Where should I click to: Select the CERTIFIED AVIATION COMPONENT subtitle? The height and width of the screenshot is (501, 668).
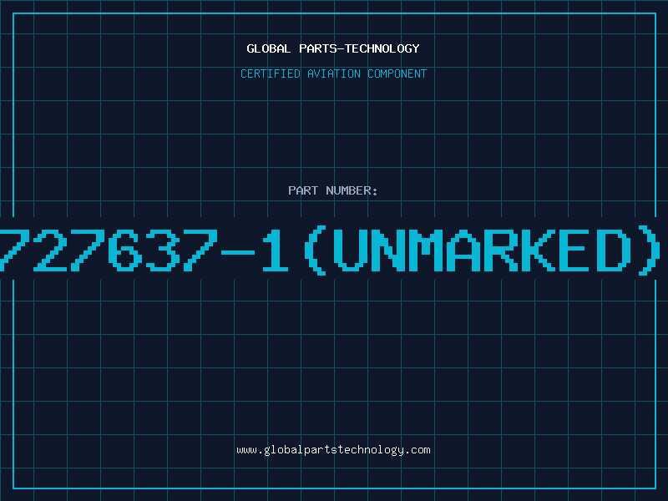pyautogui.click(x=333, y=73)
